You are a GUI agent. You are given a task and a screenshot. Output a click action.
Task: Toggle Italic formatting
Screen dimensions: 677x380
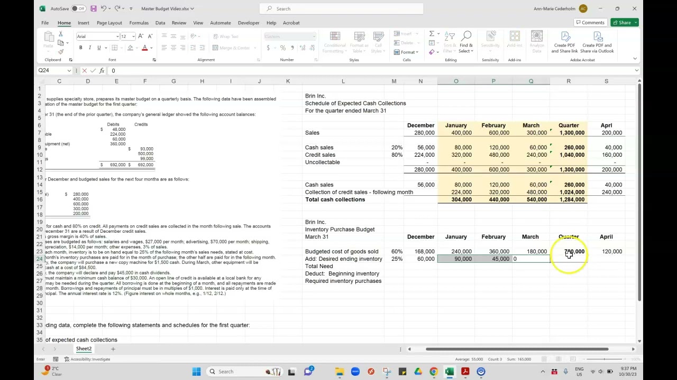point(89,48)
